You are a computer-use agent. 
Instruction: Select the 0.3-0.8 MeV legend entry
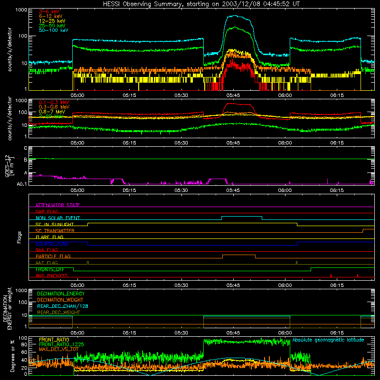54,107
